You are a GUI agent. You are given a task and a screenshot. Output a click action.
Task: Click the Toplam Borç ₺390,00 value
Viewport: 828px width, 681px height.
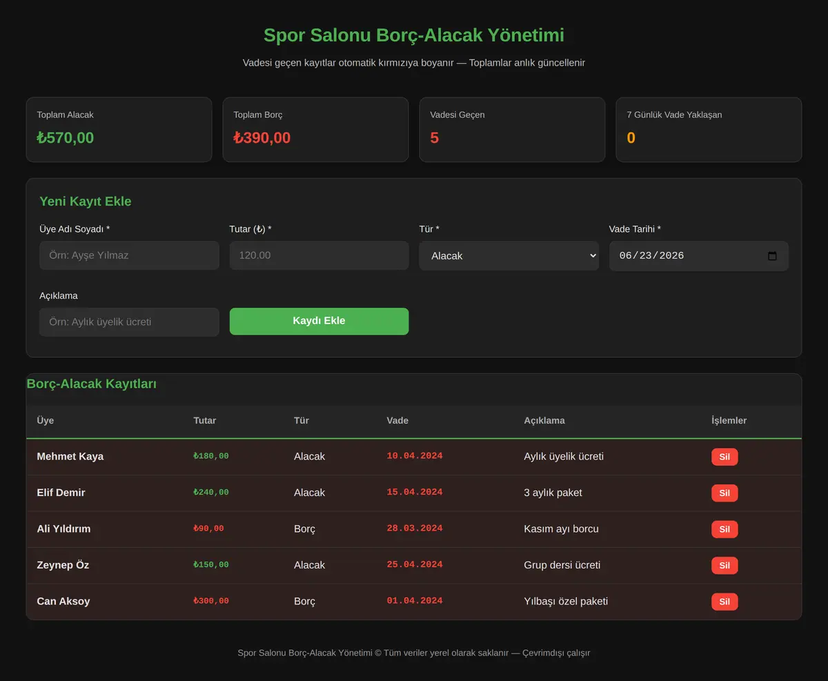click(x=262, y=138)
